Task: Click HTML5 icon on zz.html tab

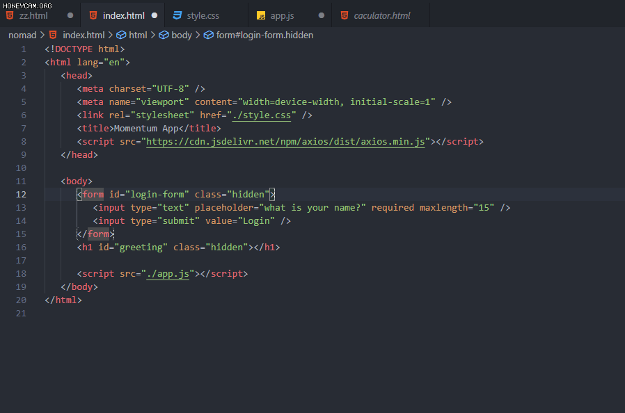Action: point(10,15)
